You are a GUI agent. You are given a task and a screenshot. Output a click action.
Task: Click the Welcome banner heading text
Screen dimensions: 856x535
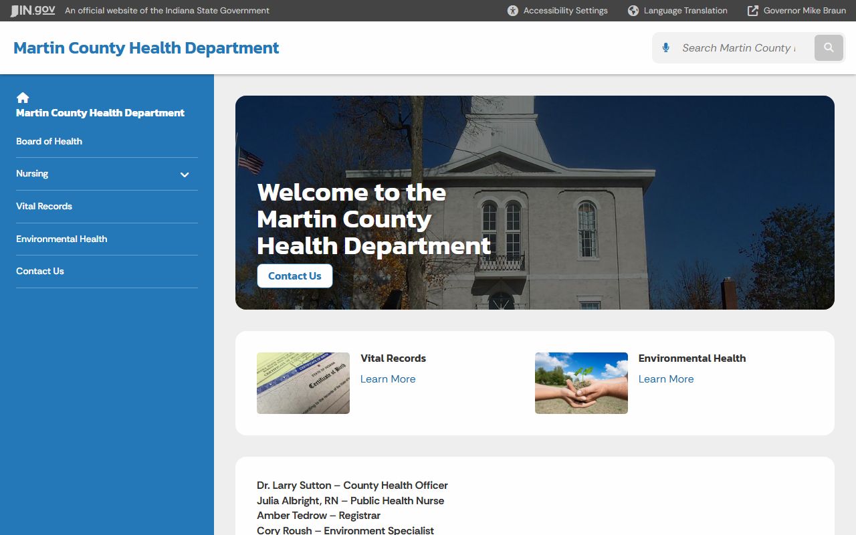[374, 219]
